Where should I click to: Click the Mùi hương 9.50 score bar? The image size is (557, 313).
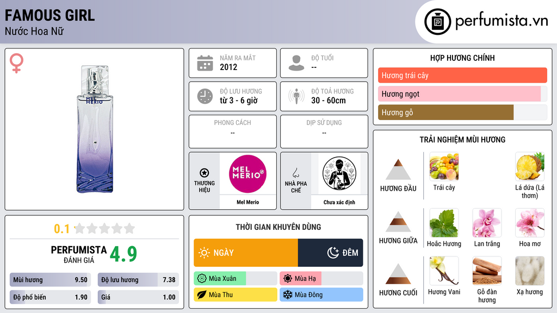pyautogui.click(x=50, y=280)
